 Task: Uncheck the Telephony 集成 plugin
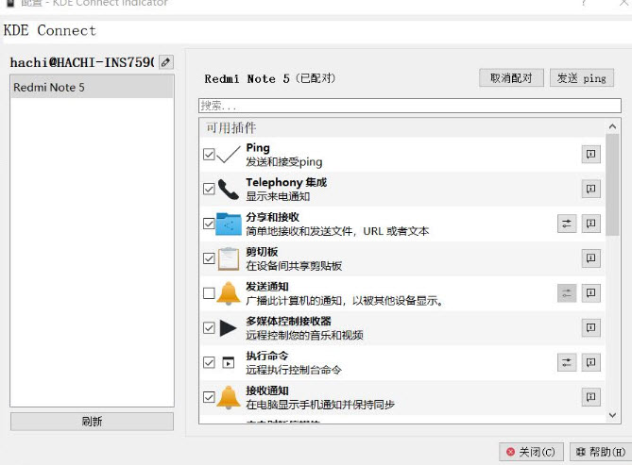(x=209, y=189)
